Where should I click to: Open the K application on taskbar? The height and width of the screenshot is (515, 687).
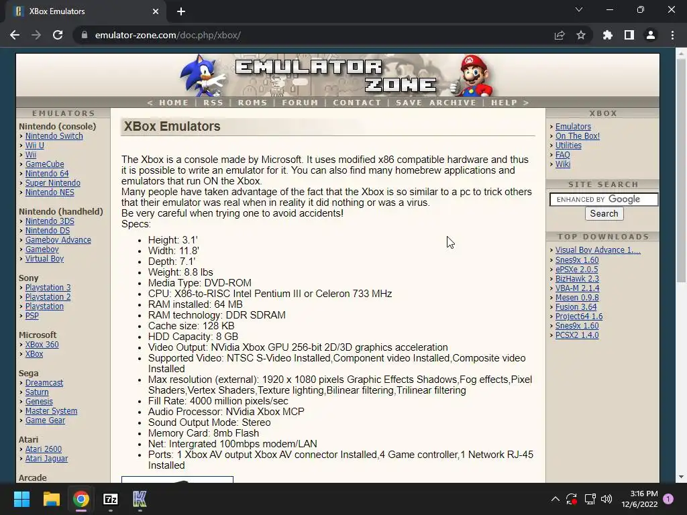tap(140, 499)
